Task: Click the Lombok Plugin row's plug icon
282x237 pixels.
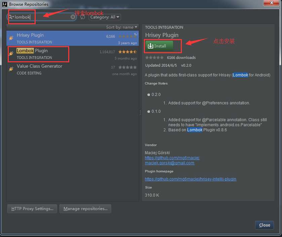Action: point(11,54)
